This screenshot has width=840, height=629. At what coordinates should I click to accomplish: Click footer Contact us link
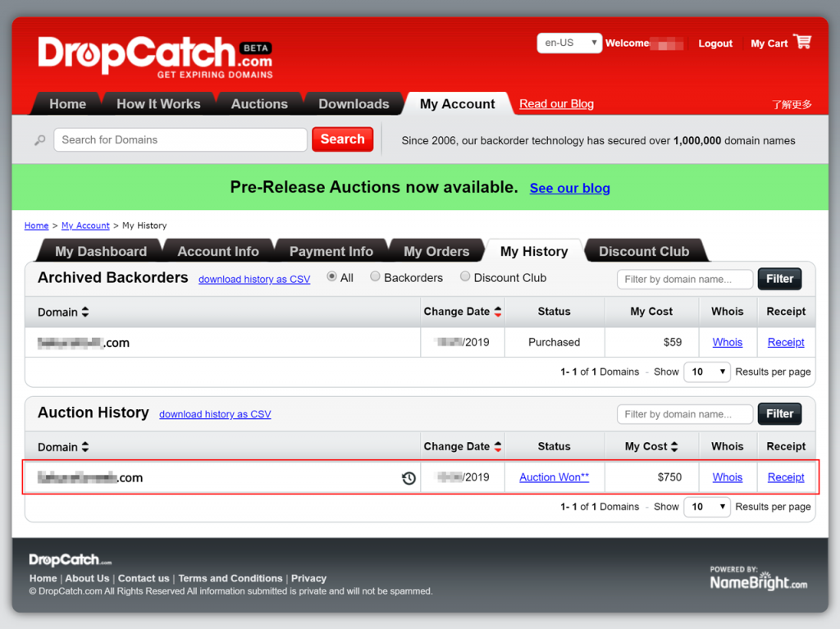pyautogui.click(x=144, y=579)
